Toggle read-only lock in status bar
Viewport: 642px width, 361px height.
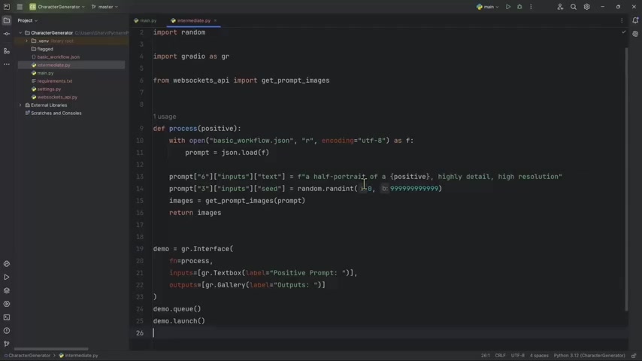(634, 356)
